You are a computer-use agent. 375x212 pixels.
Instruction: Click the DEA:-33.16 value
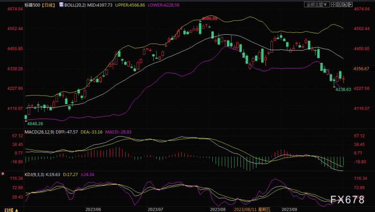[91, 132]
